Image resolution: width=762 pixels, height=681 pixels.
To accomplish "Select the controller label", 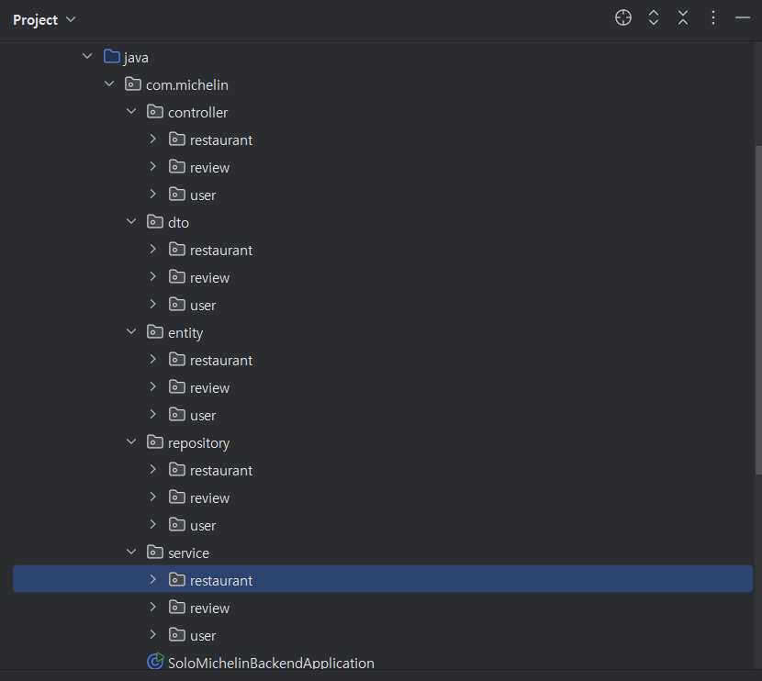I will click(x=197, y=113).
